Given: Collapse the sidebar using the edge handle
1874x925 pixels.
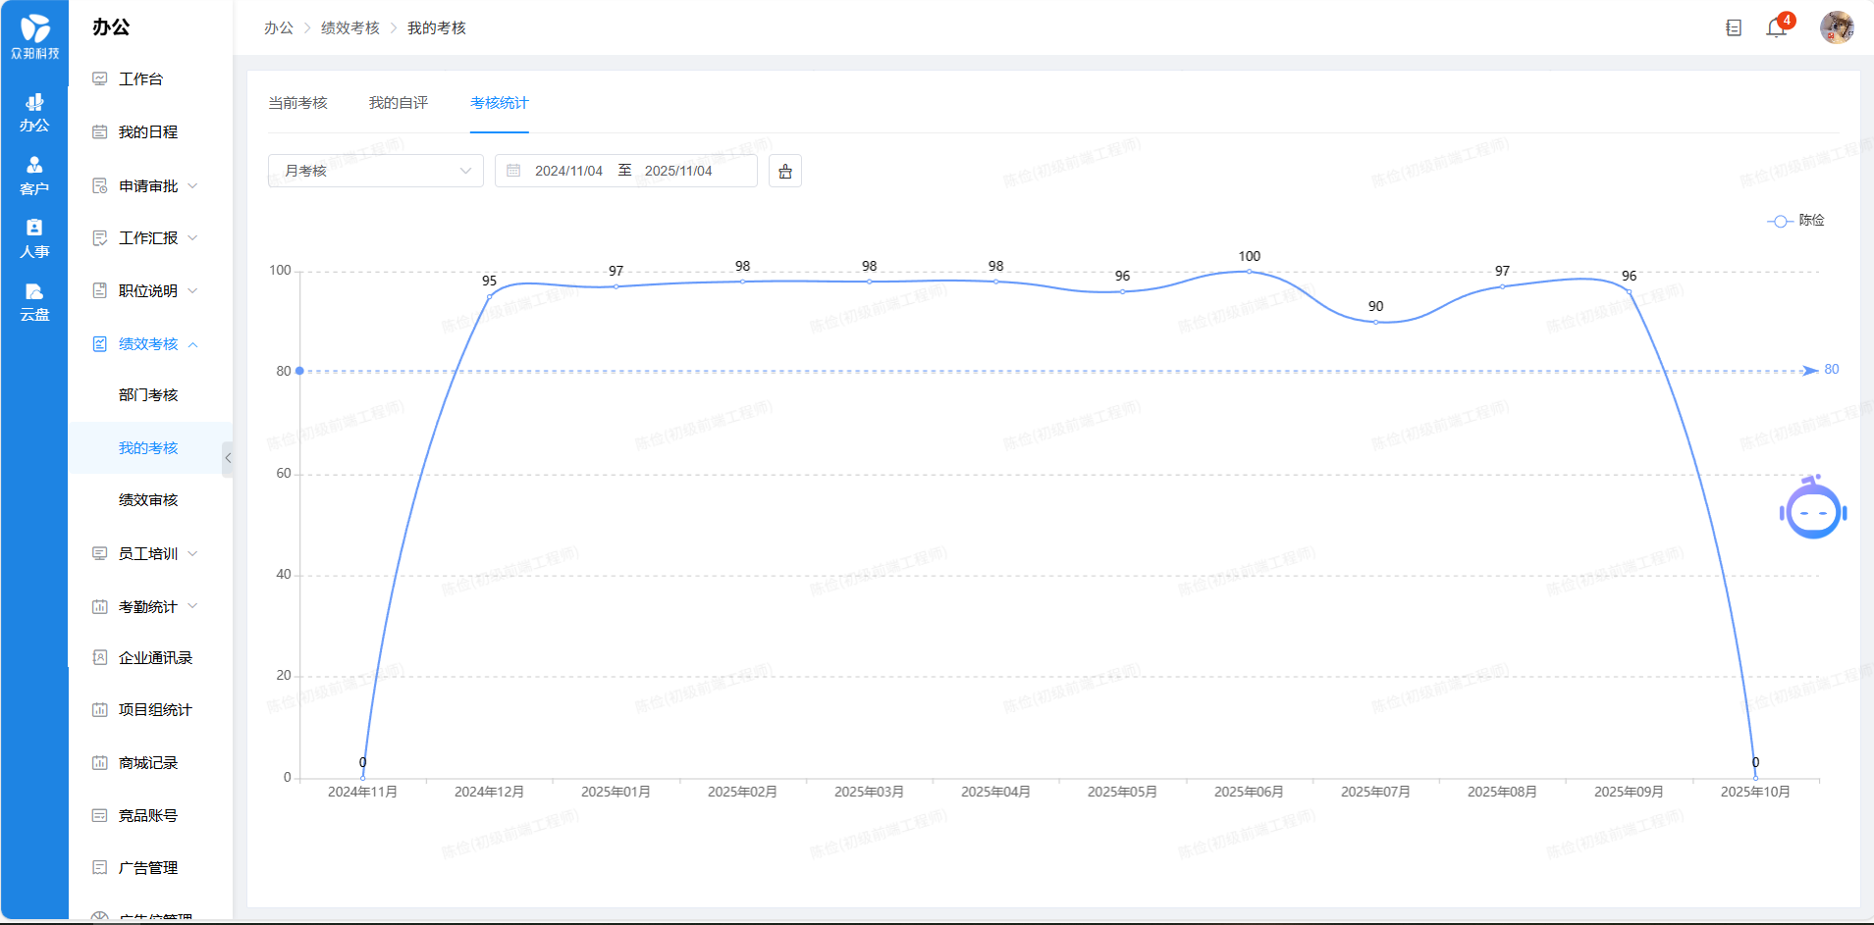Looking at the screenshot, I should [228, 458].
